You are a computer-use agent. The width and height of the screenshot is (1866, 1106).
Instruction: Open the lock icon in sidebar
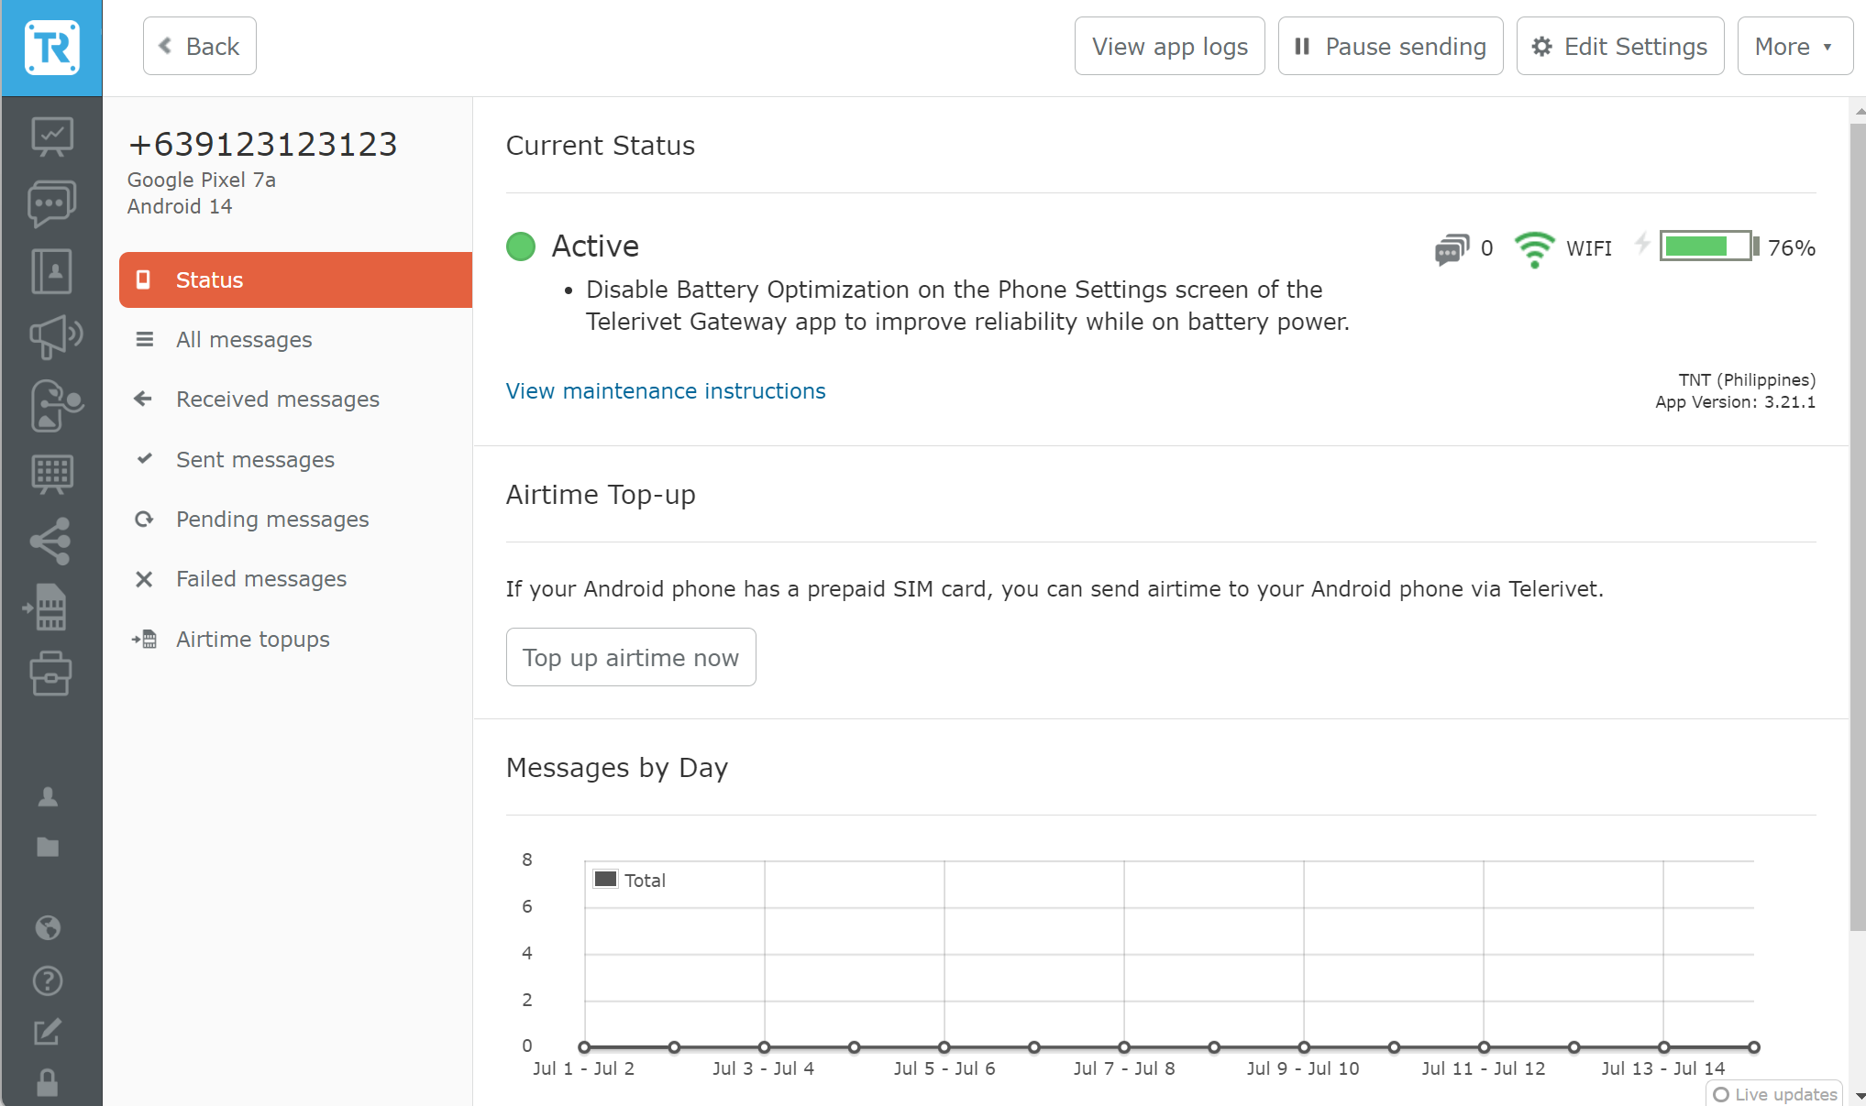coord(48,1083)
